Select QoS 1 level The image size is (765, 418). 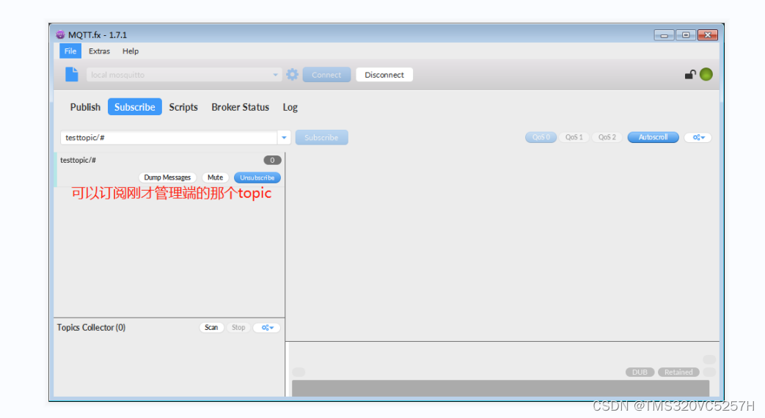574,137
